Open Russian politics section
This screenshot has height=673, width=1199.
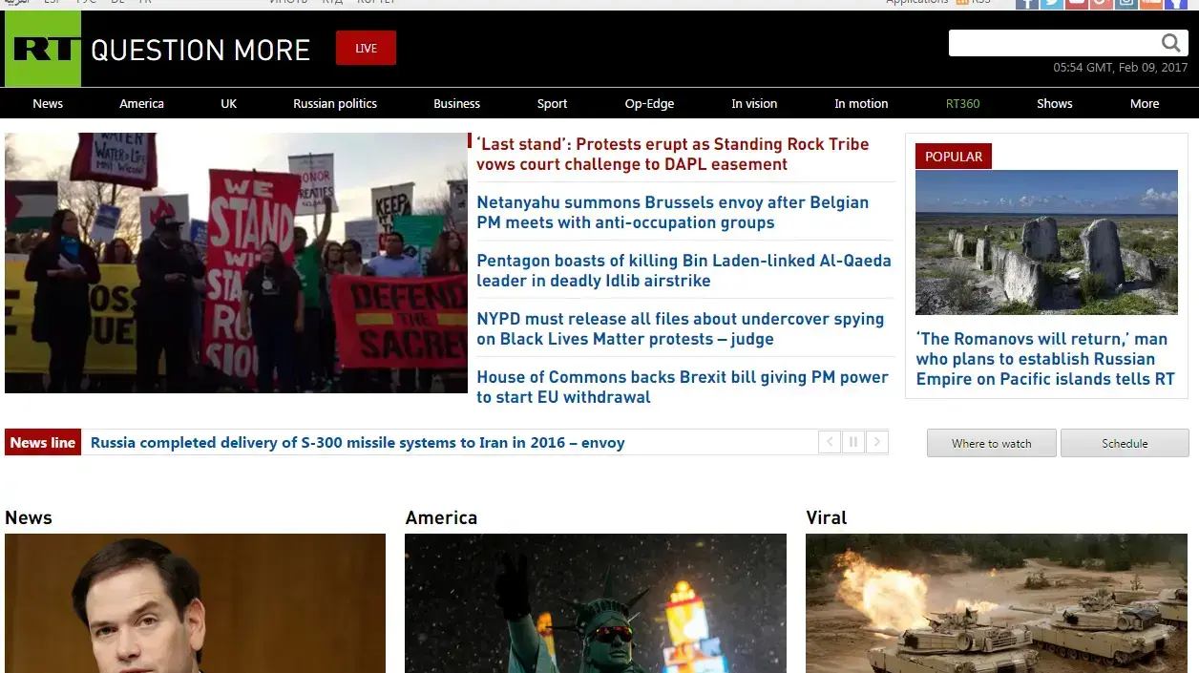tap(335, 103)
